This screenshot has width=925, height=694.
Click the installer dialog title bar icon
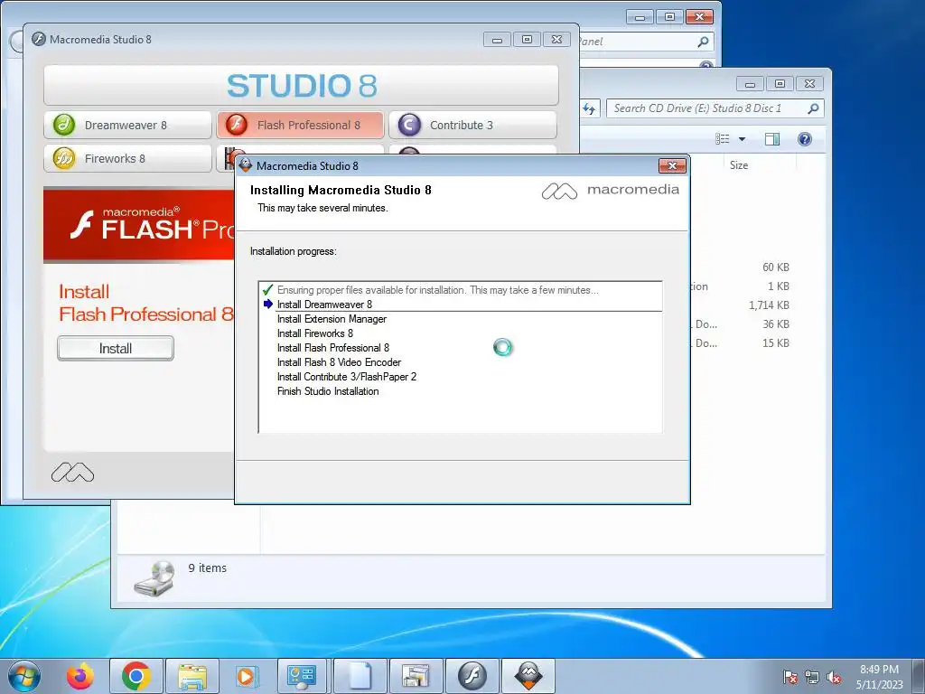246,165
